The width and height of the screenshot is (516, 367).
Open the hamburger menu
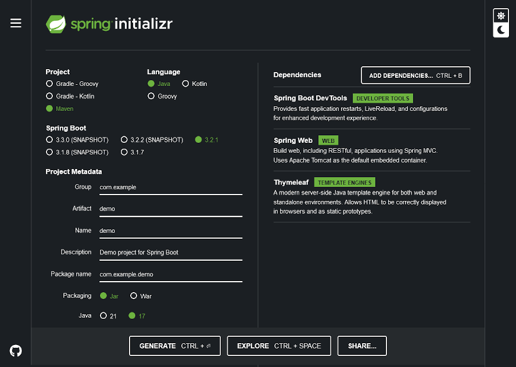pos(16,23)
